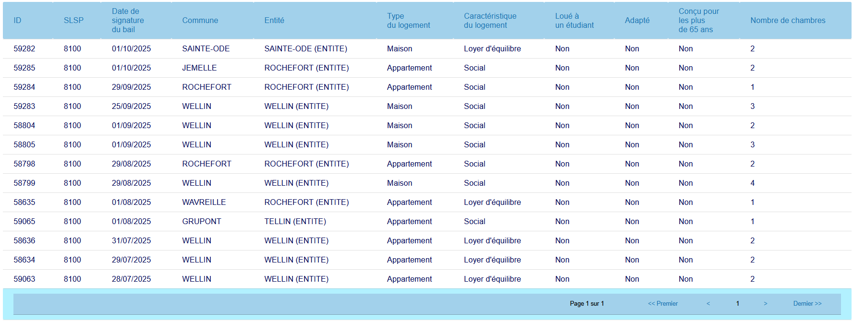Click the Commune column header

pyautogui.click(x=200, y=20)
